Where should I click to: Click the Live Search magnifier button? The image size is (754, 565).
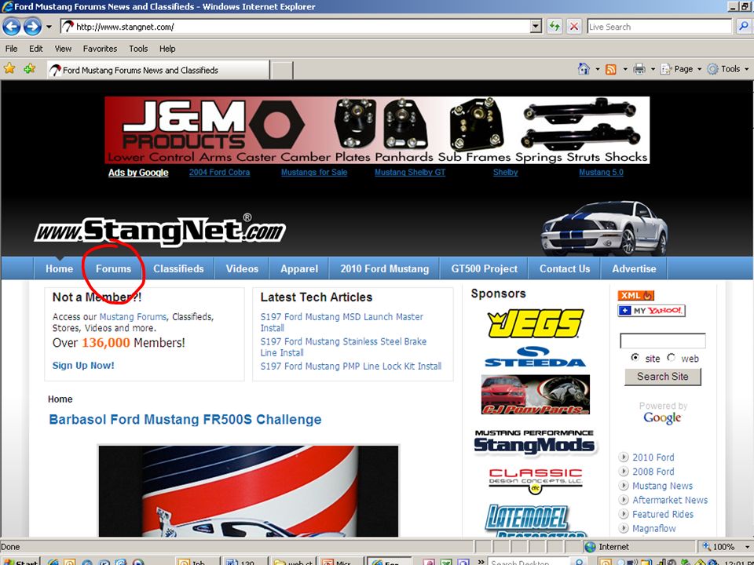point(743,27)
